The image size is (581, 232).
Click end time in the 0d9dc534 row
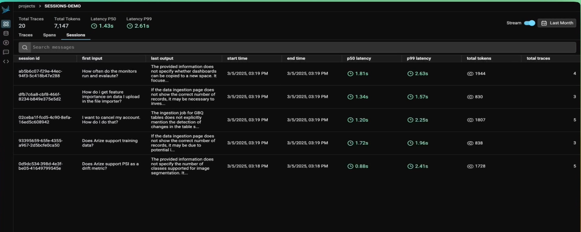click(x=307, y=166)
